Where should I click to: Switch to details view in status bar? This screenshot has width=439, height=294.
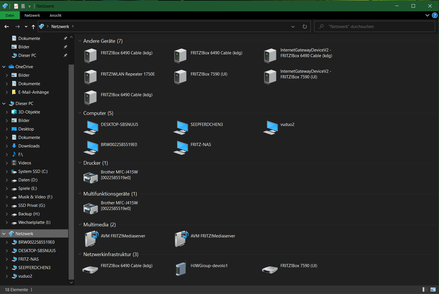point(425,289)
